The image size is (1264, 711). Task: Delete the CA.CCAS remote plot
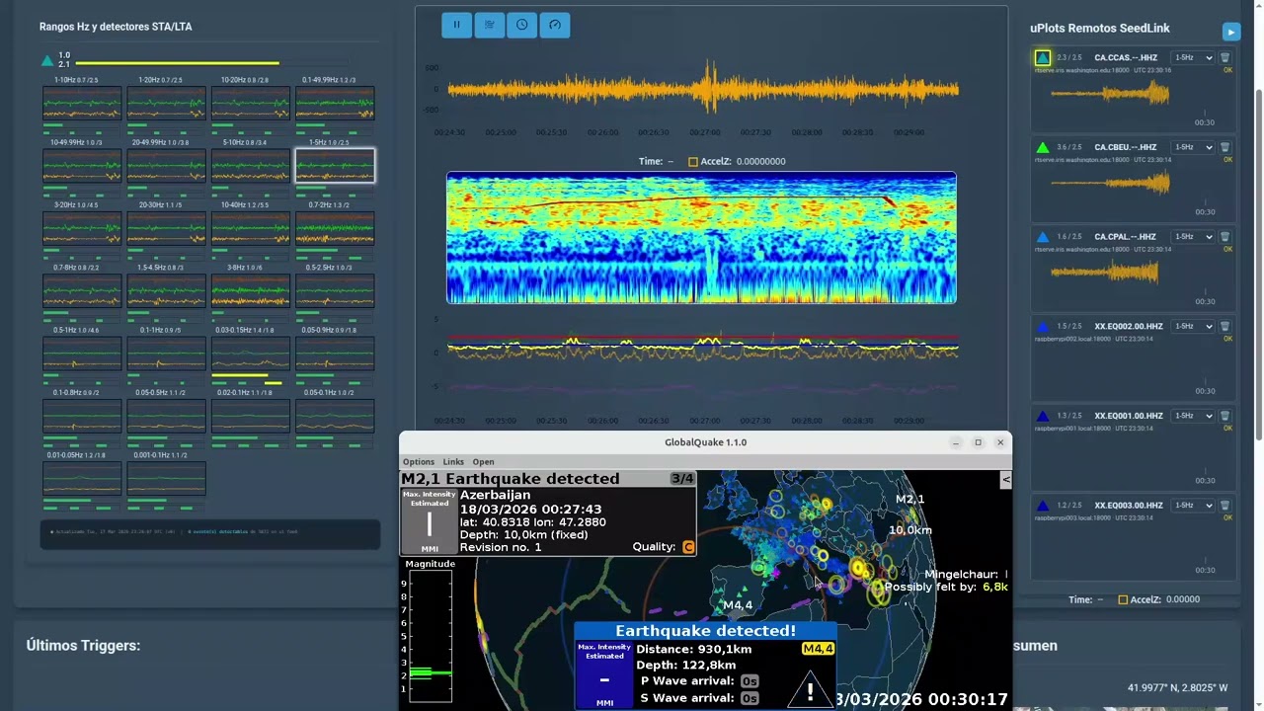click(x=1225, y=58)
